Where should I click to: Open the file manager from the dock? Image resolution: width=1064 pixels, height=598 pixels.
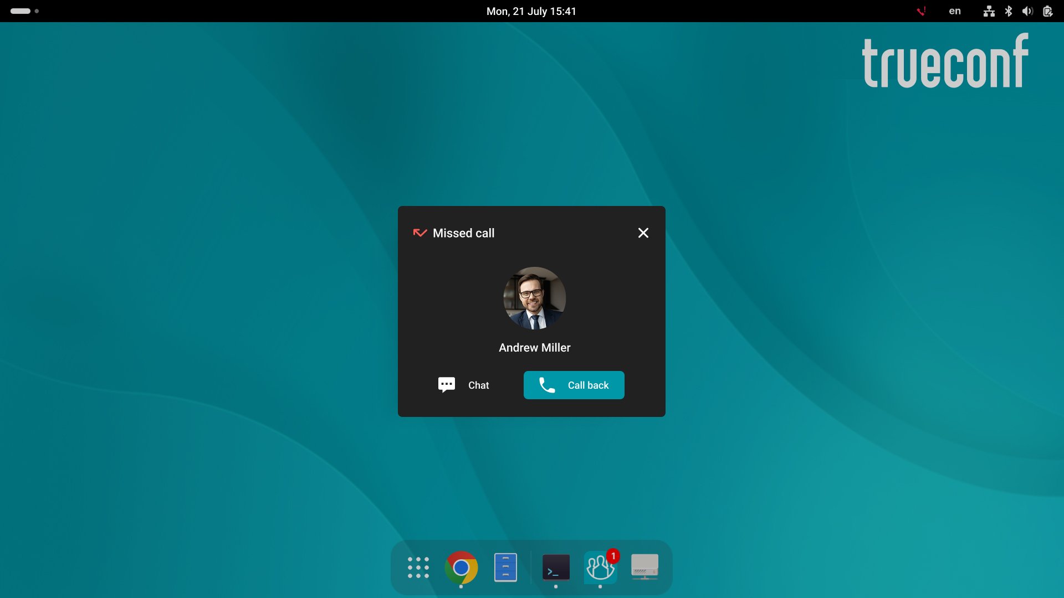point(505,568)
